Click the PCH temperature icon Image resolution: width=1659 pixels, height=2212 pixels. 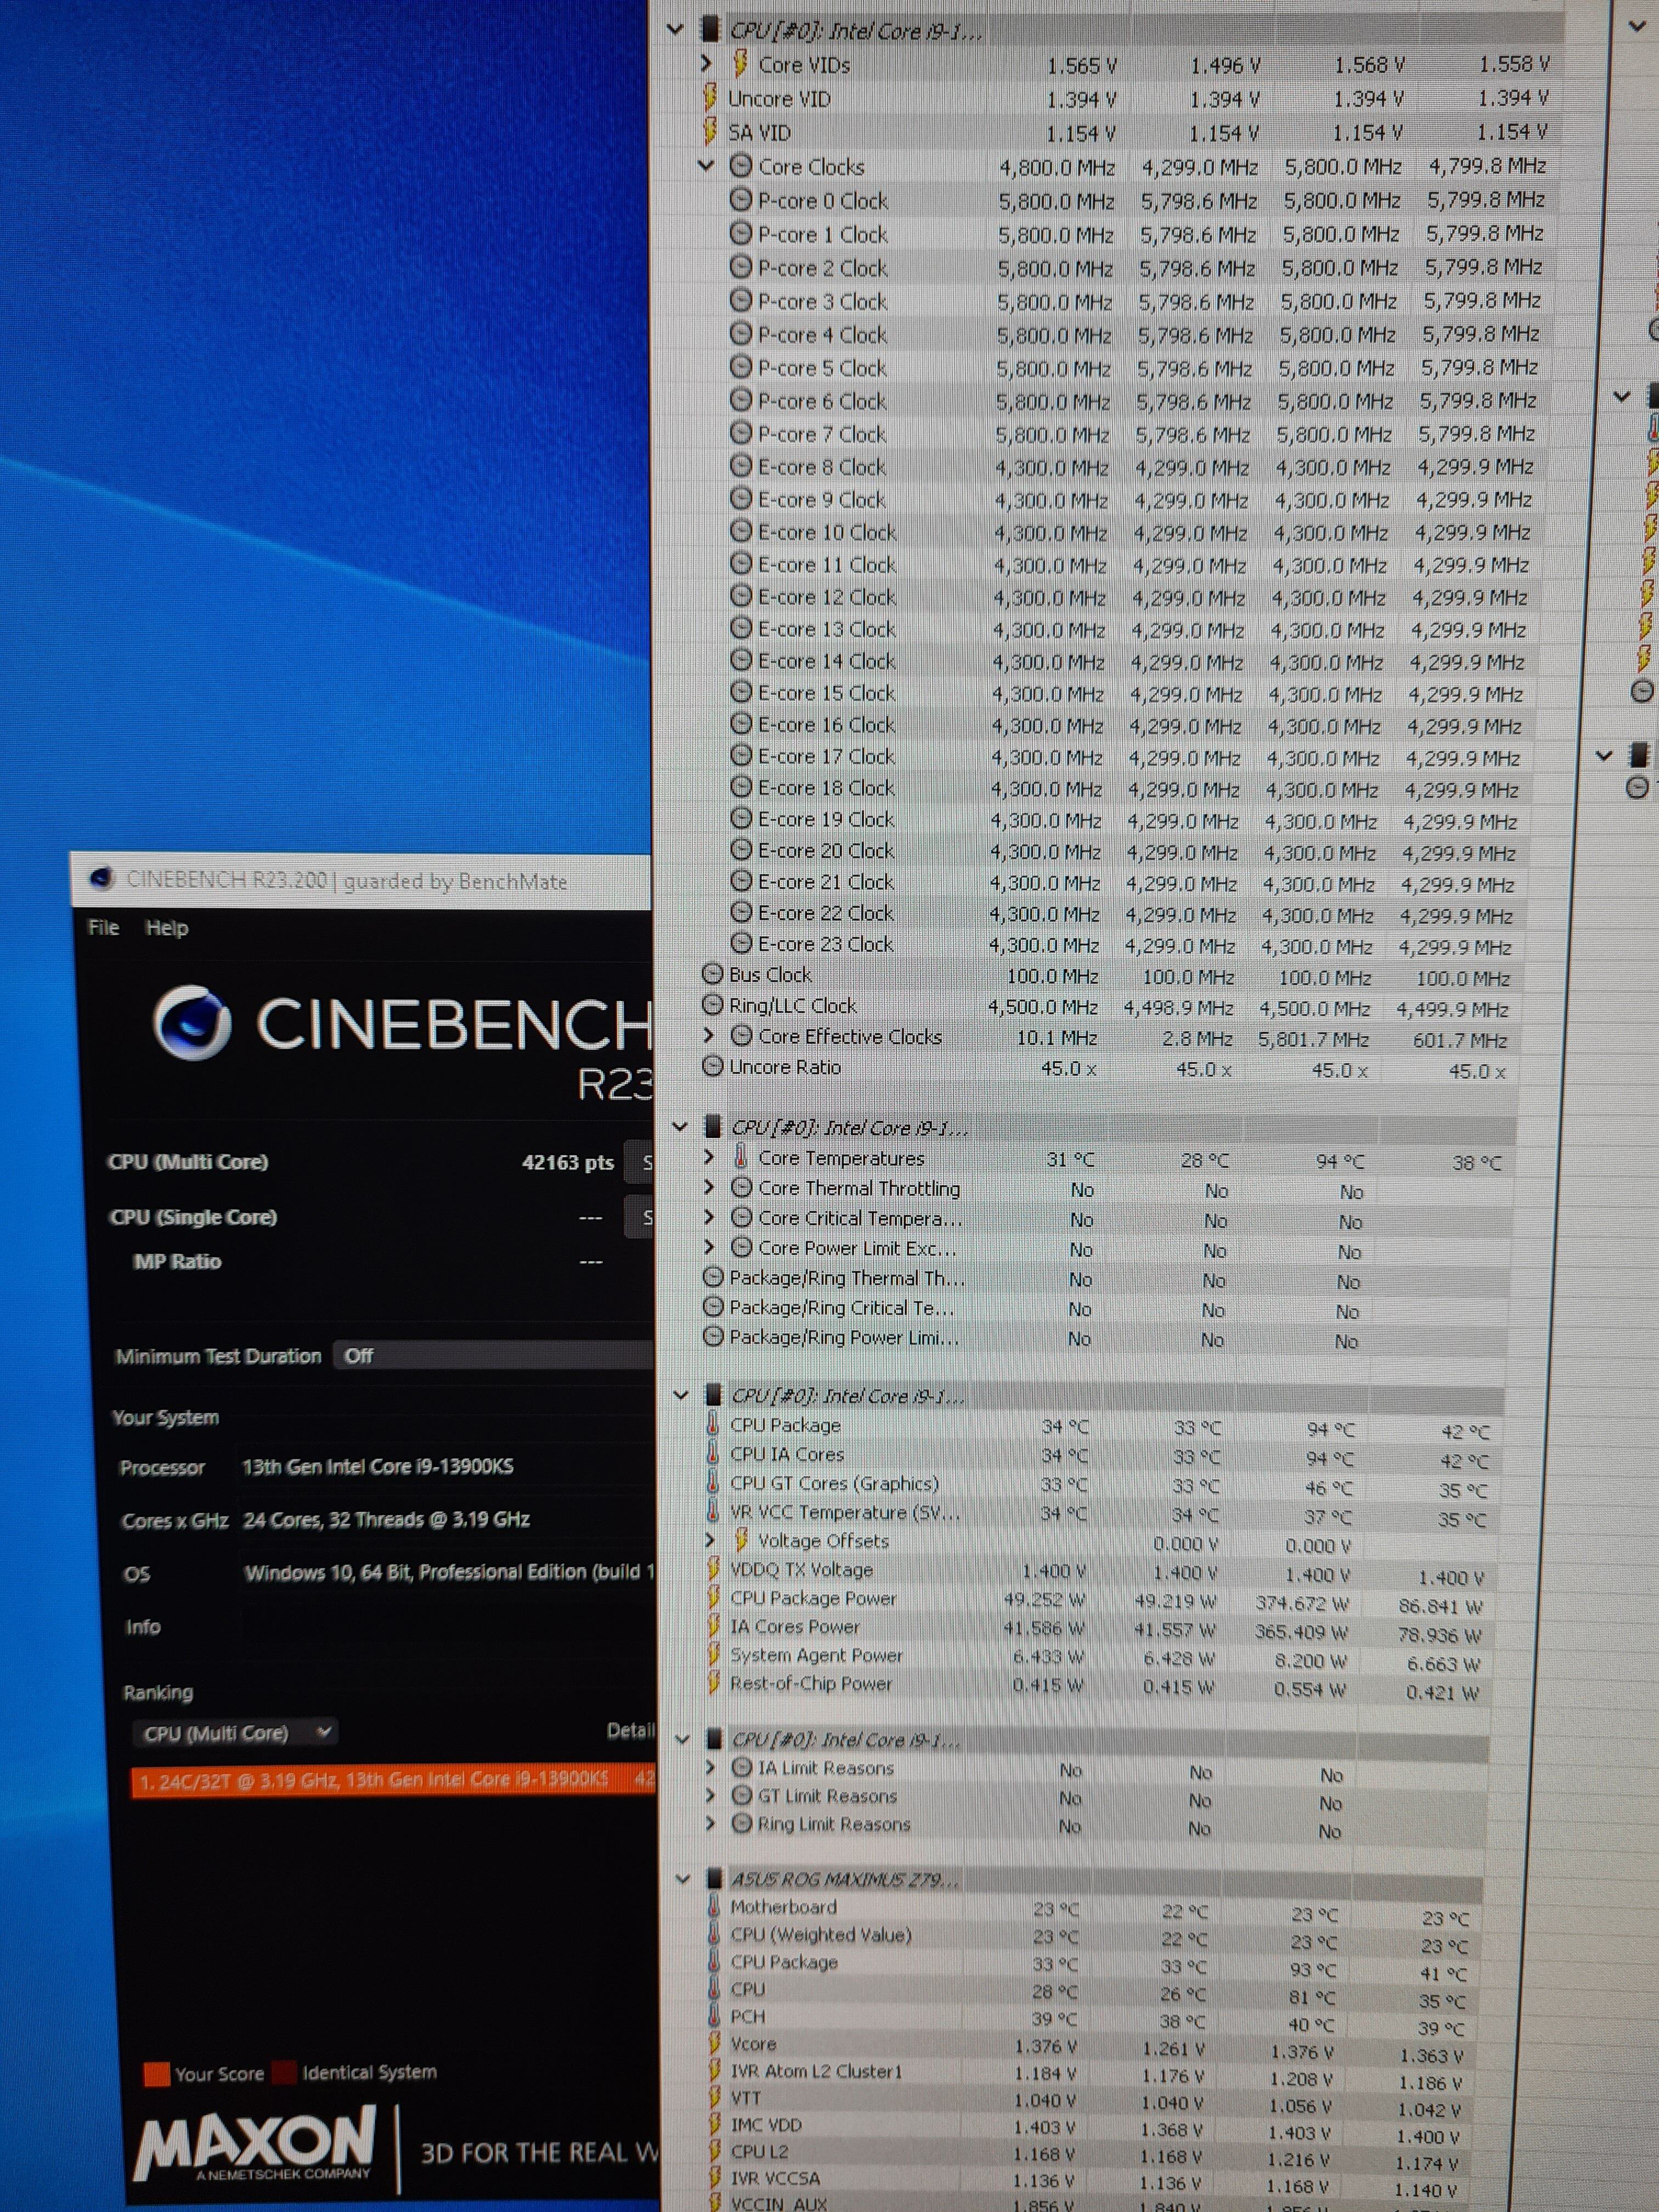pos(714,2015)
